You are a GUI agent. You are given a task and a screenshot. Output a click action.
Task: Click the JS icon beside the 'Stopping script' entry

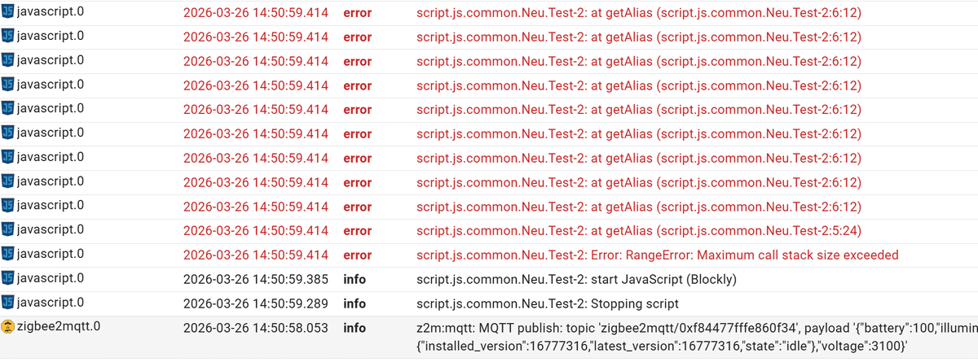pos(8,303)
